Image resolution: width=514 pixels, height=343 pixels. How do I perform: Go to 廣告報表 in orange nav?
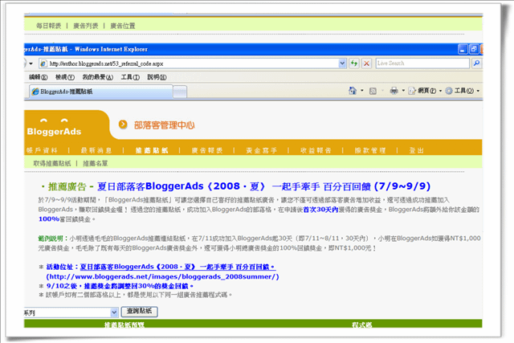(207, 150)
